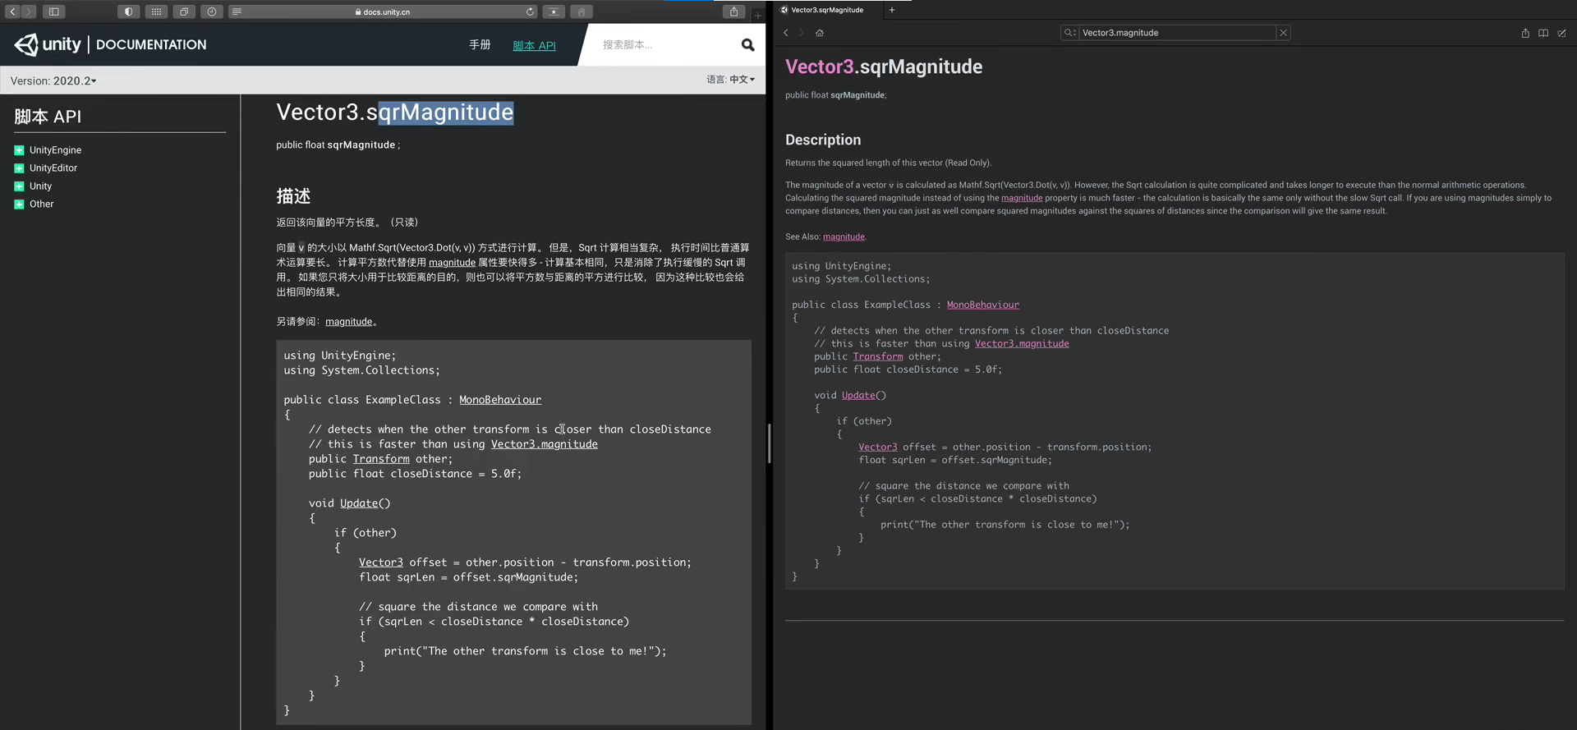Open the Safari favorites grid button
Viewport: 1577px width, 730px height.
[156, 11]
